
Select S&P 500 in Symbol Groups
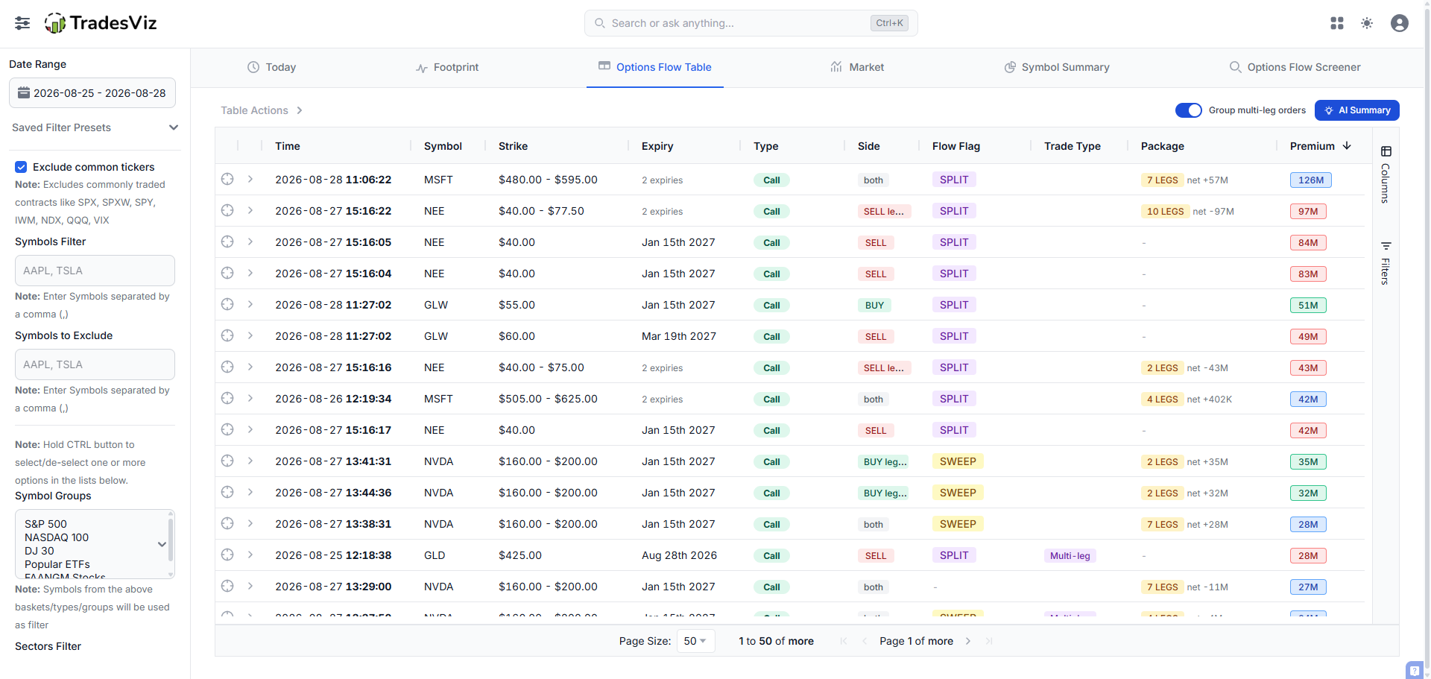45,524
